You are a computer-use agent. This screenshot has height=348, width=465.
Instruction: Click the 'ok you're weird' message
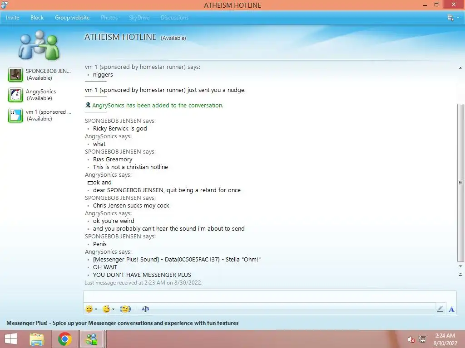point(114,221)
